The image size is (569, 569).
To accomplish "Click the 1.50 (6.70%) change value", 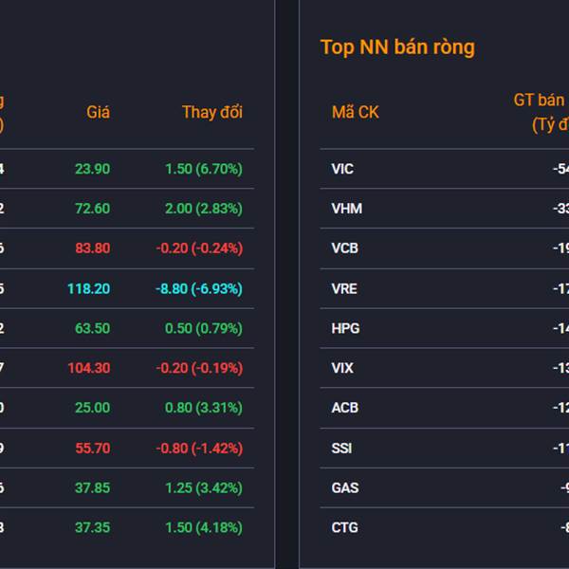I will tap(203, 169).
